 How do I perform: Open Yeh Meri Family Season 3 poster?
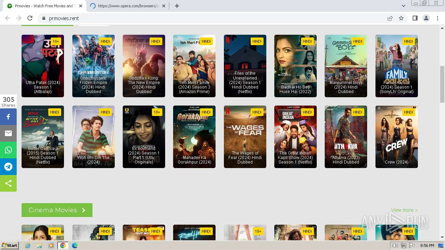(x=194, y=66)
